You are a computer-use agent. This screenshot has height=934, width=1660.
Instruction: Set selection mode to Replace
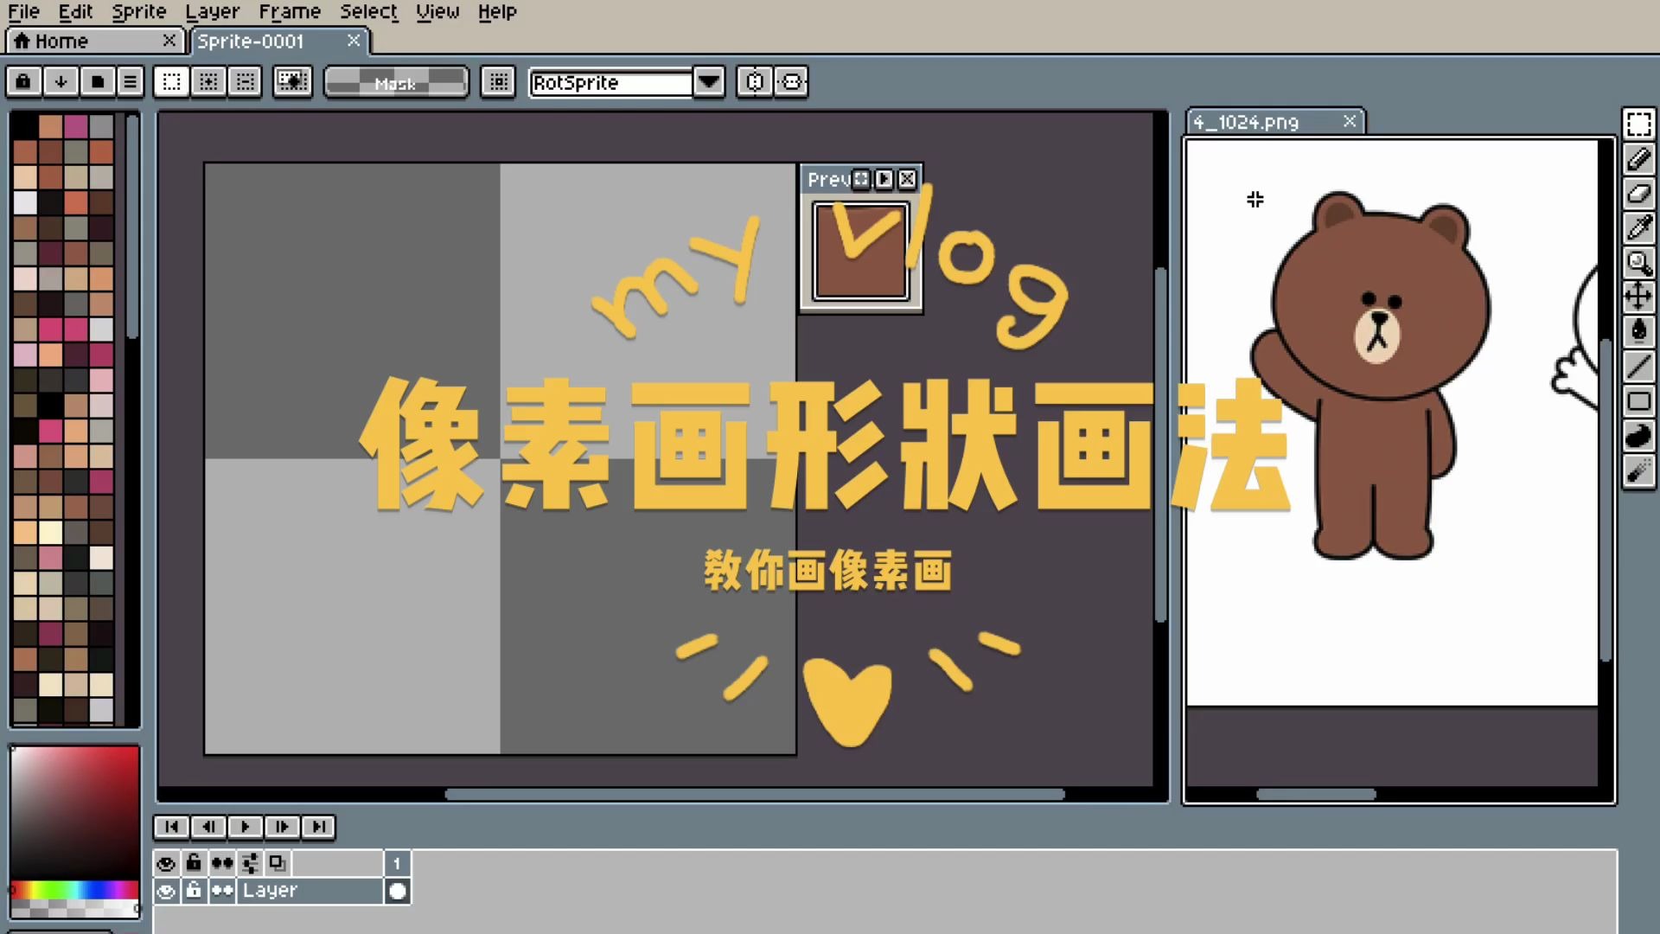click(171, 82)
